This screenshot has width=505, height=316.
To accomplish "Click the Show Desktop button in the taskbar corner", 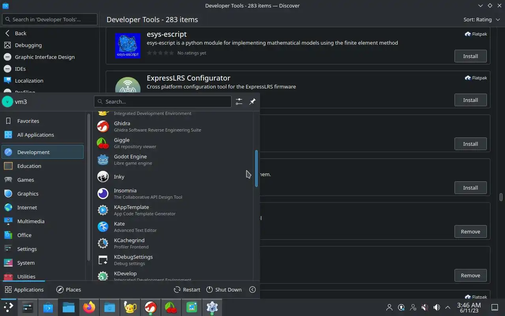I will tap(494, 307).
